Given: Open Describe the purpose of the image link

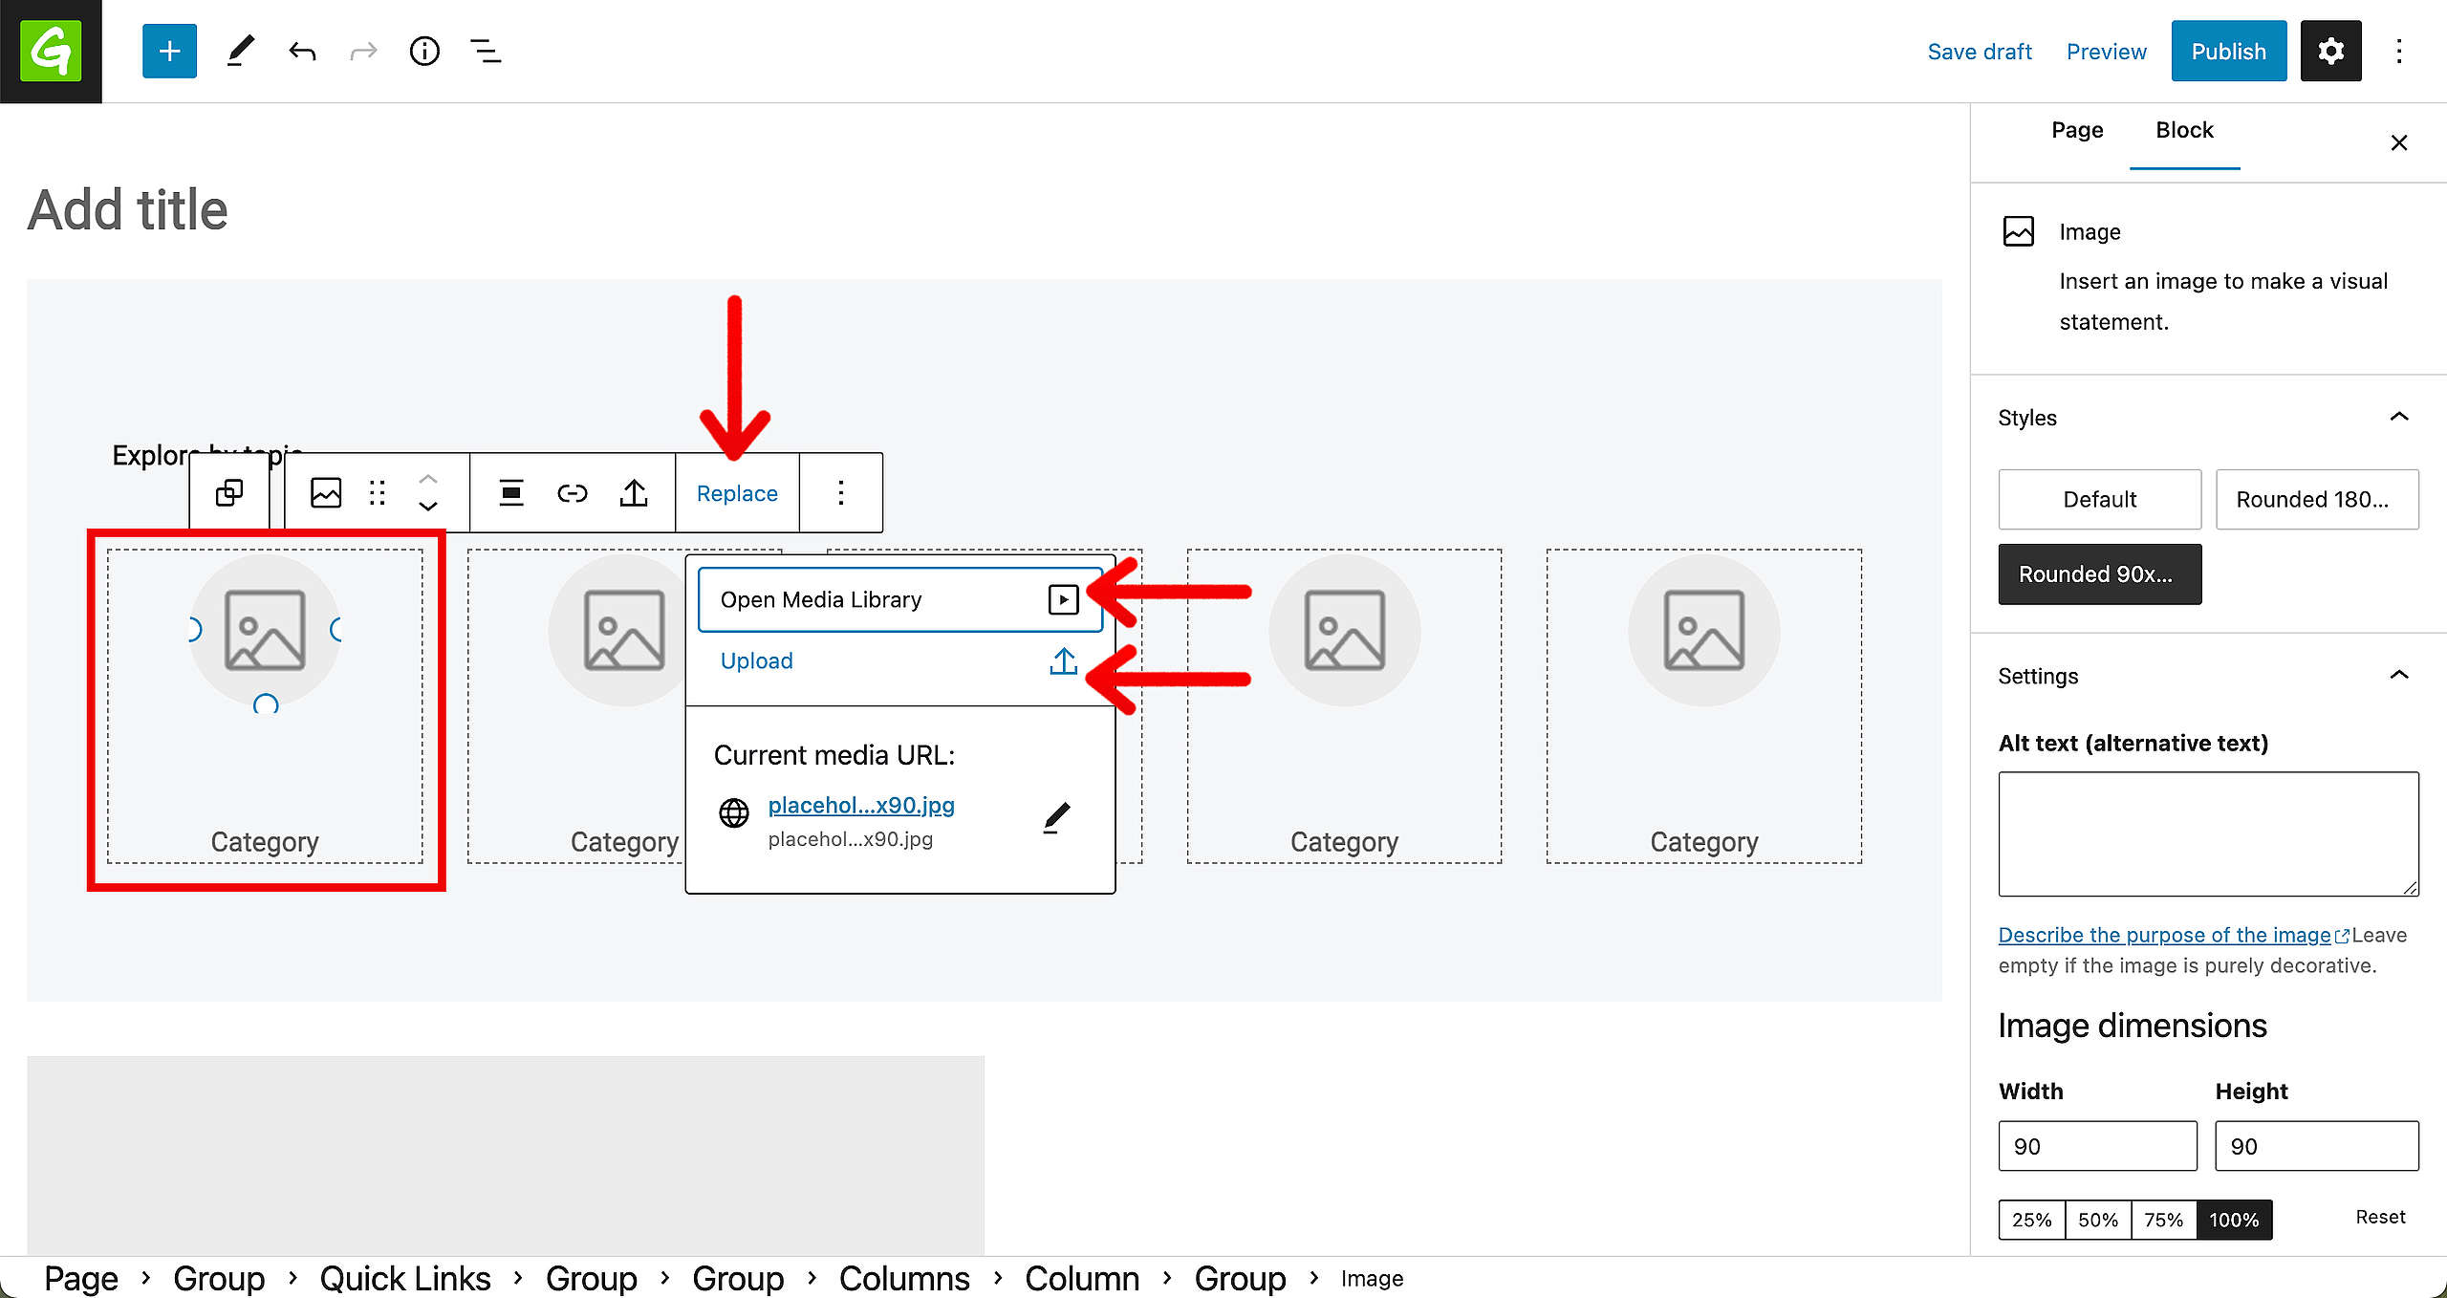Looking at the screenshot, I should point(2165,935).
